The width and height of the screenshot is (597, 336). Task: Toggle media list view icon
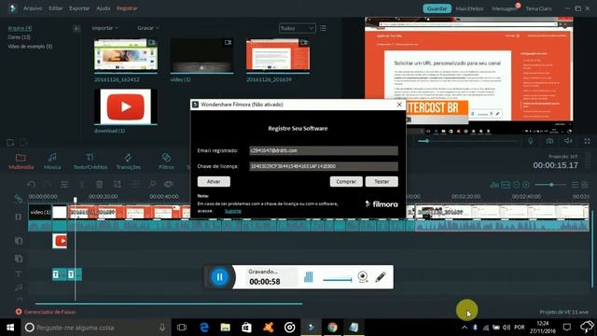(323, 28)
